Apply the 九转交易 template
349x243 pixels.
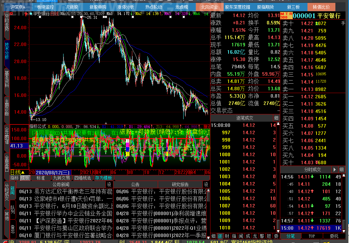[61, 178]
